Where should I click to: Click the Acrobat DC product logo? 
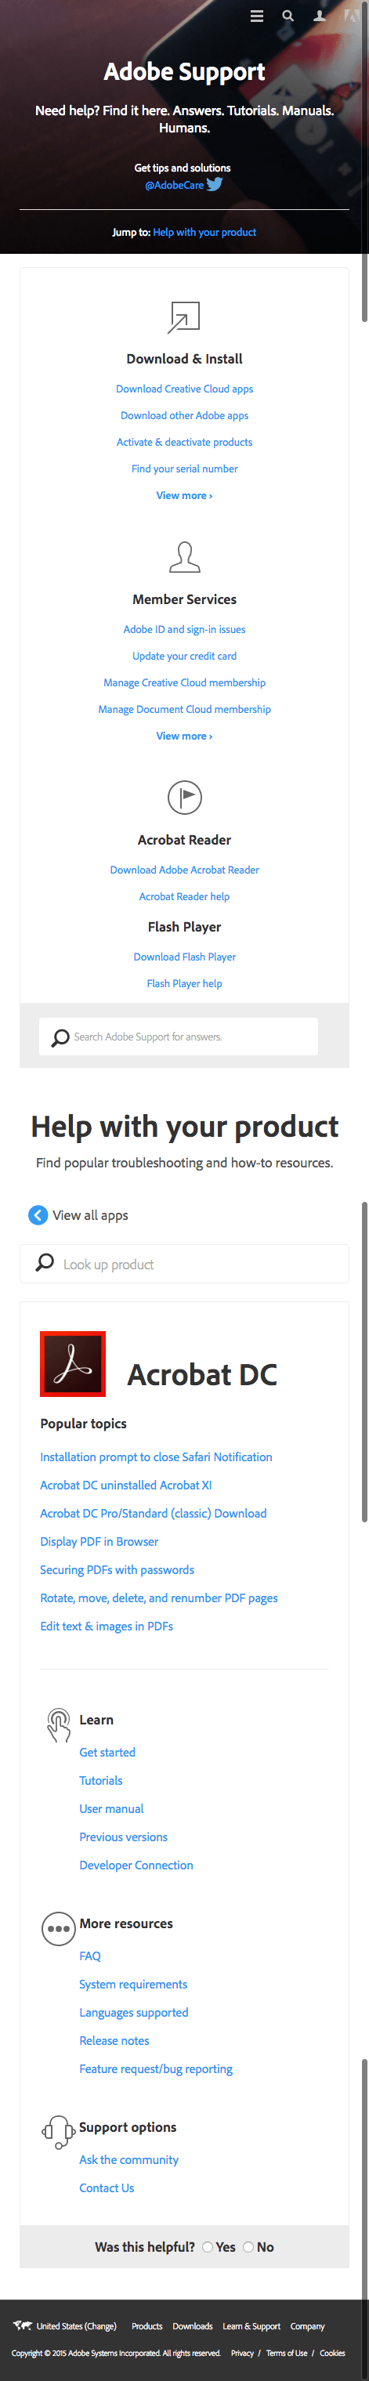[73, 1363]
